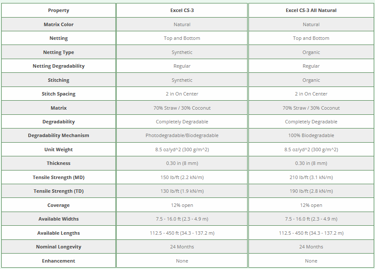Select the "Coverage" property label
This screenshot has height=269, width=375.
[x=58, y=205]
